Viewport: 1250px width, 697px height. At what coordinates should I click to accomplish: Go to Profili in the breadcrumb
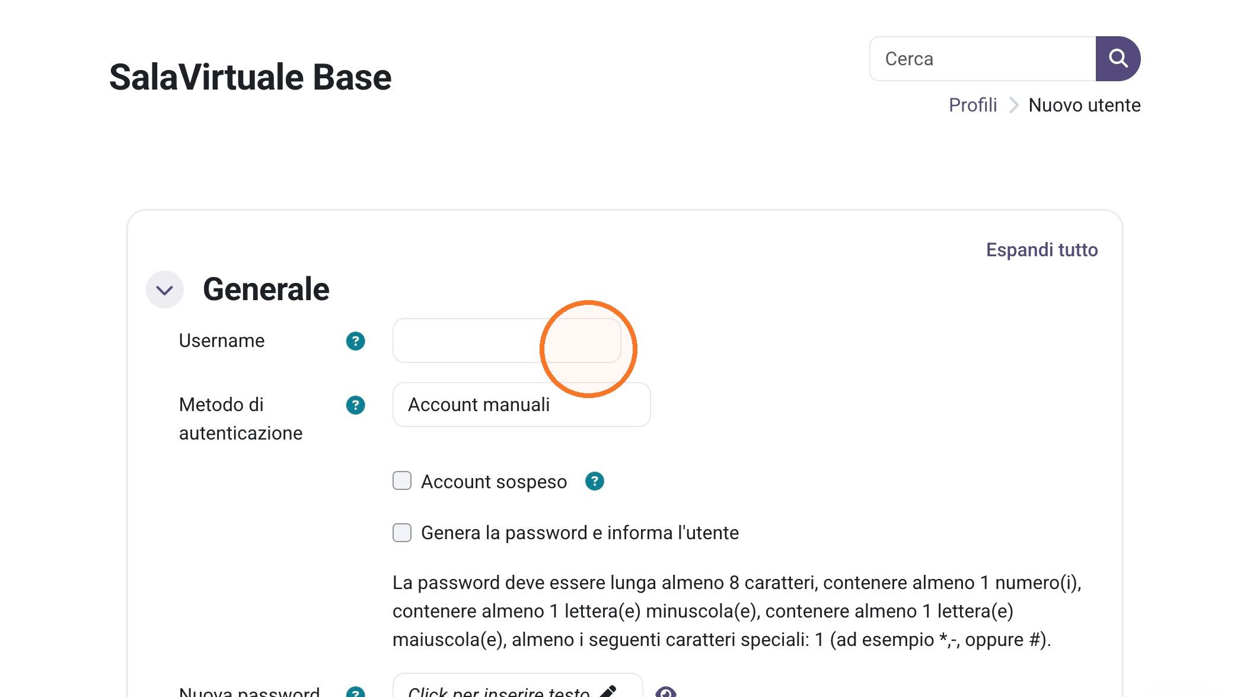(x=972, y=105)
